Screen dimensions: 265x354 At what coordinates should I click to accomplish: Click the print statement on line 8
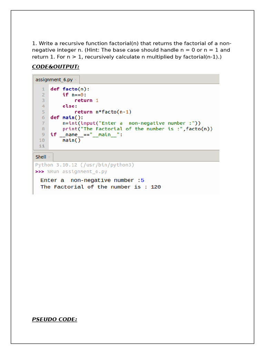coord(137,129)
